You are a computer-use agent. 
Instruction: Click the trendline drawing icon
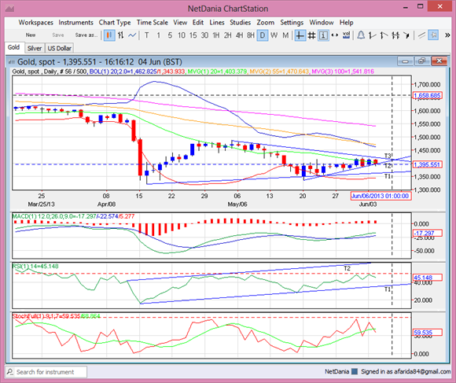[421, 35]
